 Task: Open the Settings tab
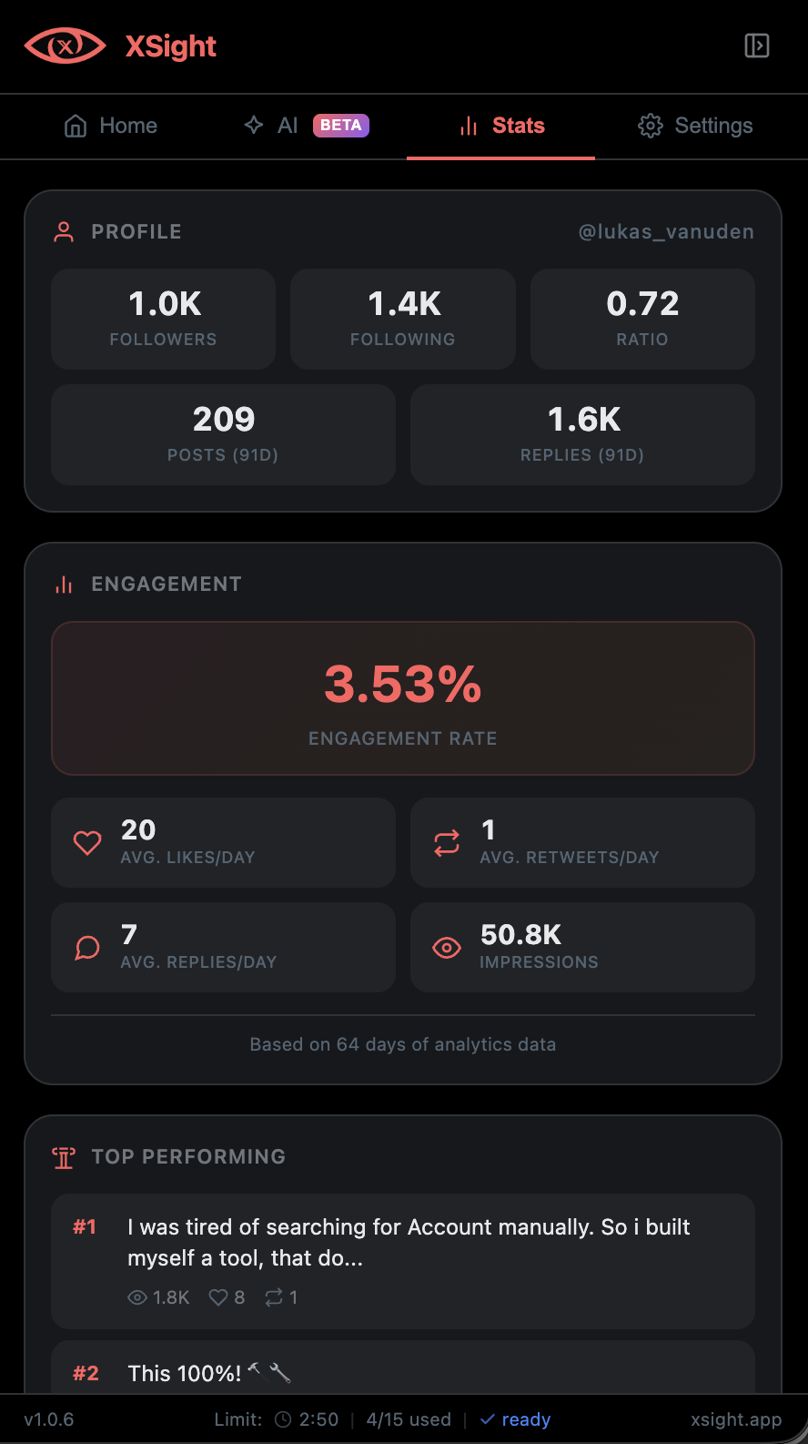click(x=694, y=126)
